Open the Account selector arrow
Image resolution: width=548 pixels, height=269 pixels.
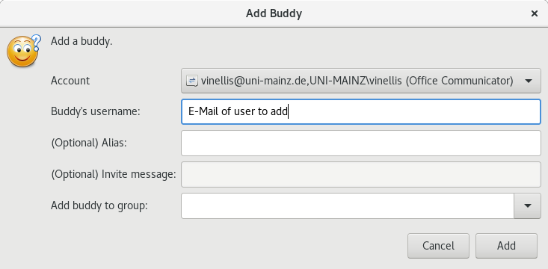click(x=528, y=81)
